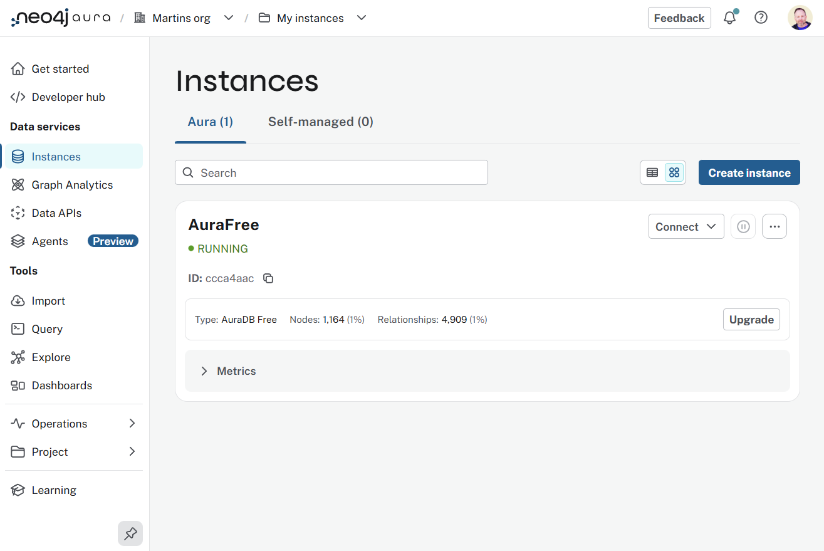The height and width of the screenshot is (551, 824).
Task: Copy the instance ID ccca4aac
Action: point(268,278)
